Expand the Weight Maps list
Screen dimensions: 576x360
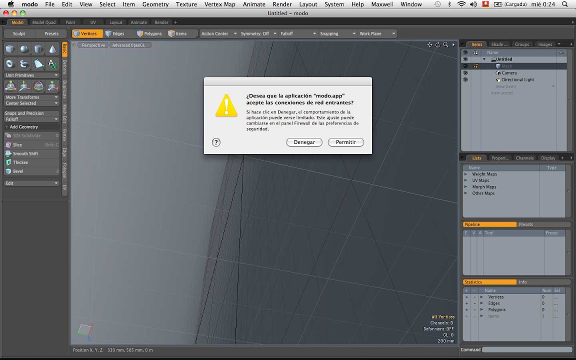[x=466, y=174]
